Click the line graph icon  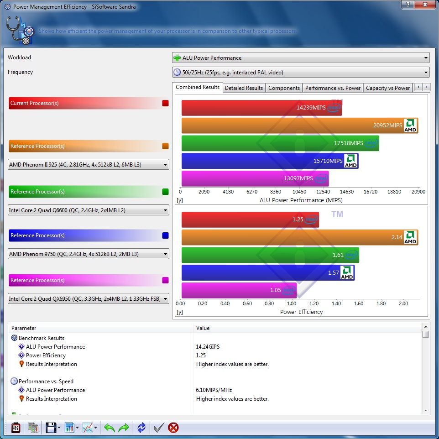(88, 428)
